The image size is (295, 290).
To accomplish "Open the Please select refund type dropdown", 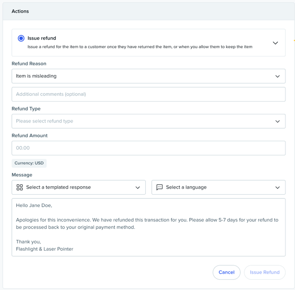I will click(144, 121).
